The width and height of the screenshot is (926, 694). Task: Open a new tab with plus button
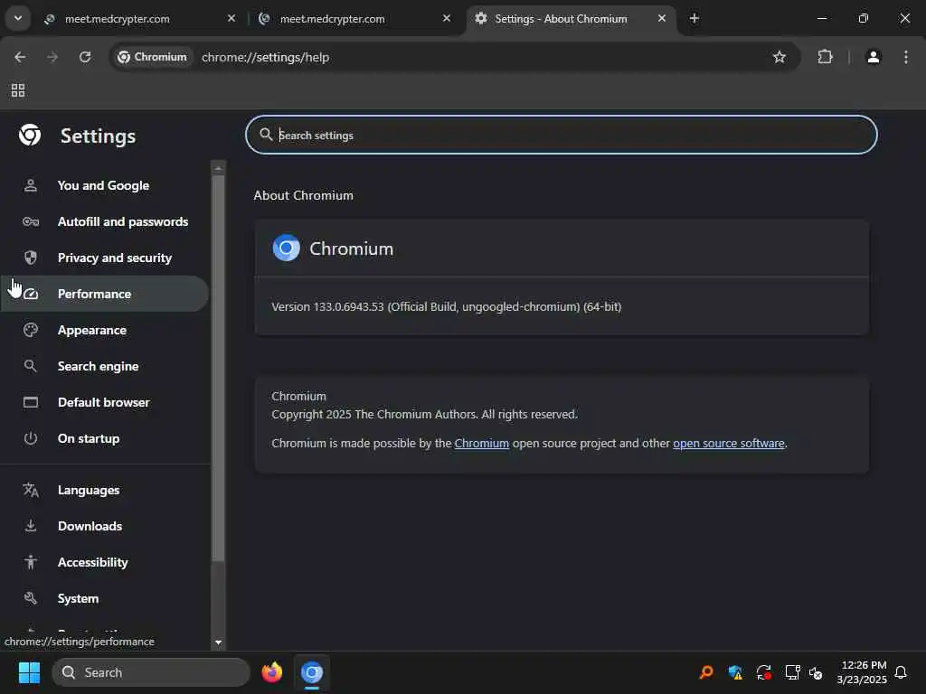click(x=694, y=19)
